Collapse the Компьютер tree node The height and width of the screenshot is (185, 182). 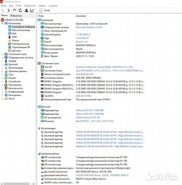click(2, 23)
